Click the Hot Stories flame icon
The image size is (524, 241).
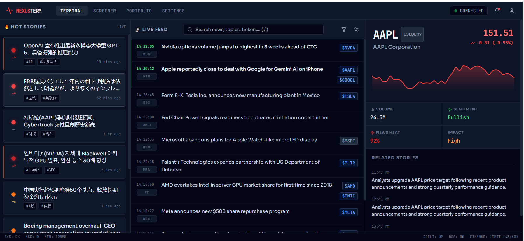(7, 27)
